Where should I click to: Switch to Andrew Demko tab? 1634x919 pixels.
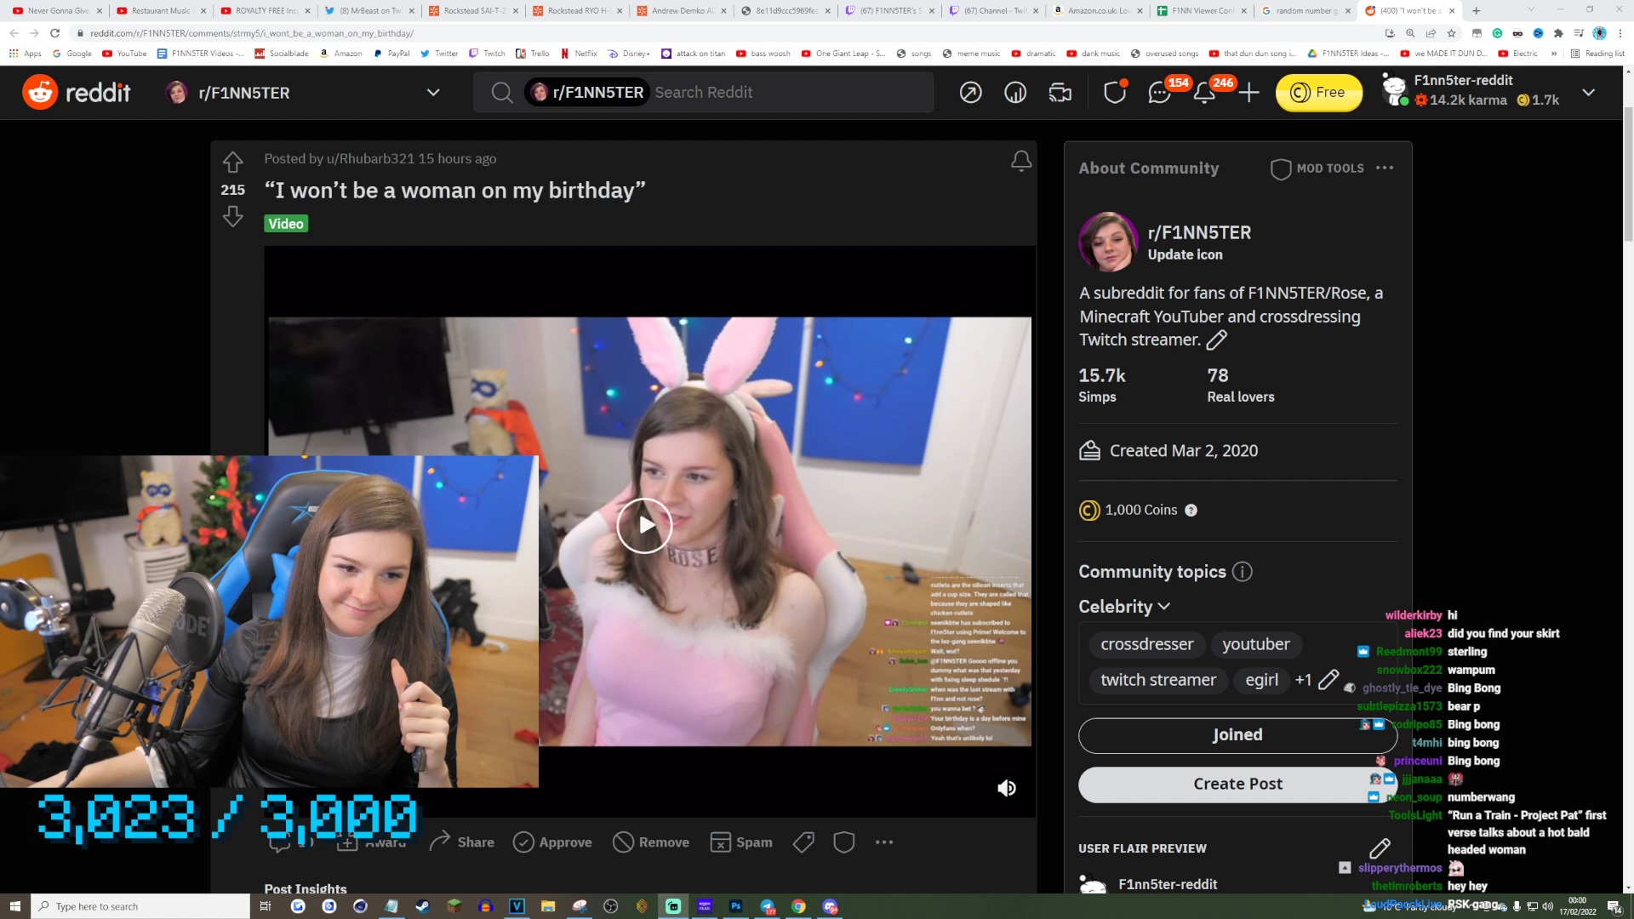point(682,11)
